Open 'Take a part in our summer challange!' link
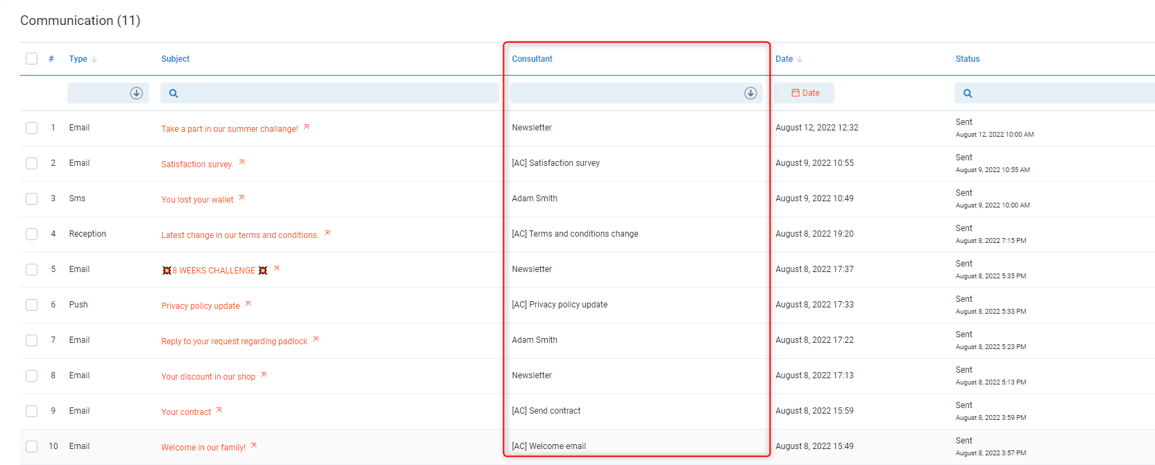 [x=229, y=129]
